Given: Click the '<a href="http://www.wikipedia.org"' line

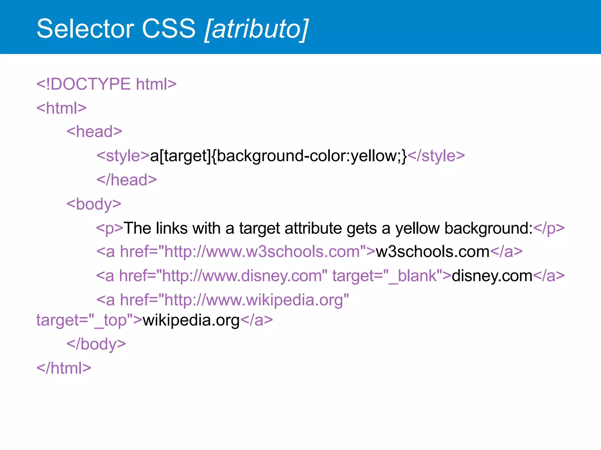Looking at the screenshot, I should (x=223, y=300).
